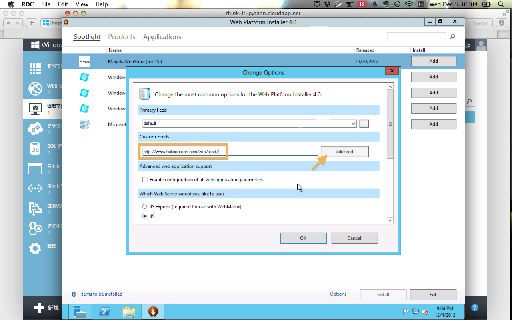Click the Time Machine menu bar icon
Image resolution: width=512 pixels, height=320 pixels.
point(397,4)
